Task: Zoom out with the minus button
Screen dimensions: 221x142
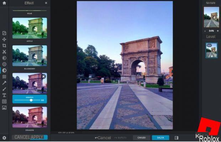Action: click(x=205, y=31)
